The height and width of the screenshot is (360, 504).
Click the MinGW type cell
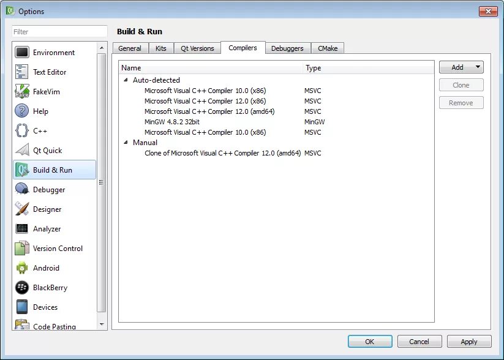[x=314, y=122]
